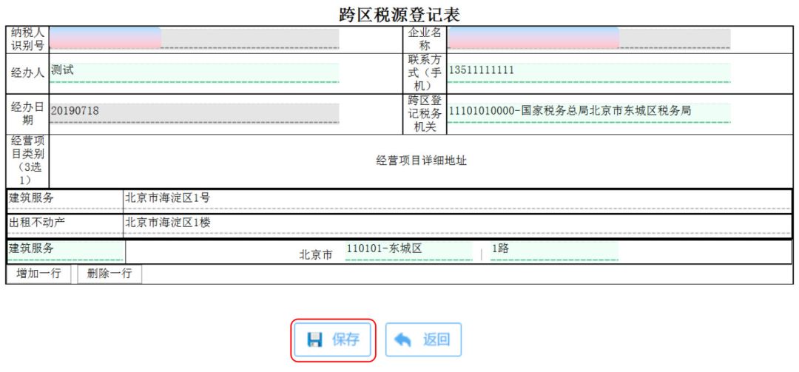Image resolution: width=799 pixels, height=372 pixels.
Task: Select the 出租不动产 row category cell
Action: tap(65, 226)
